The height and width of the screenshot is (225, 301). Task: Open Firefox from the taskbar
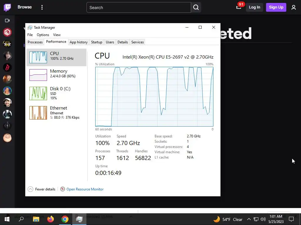click(x=51, y=219)
